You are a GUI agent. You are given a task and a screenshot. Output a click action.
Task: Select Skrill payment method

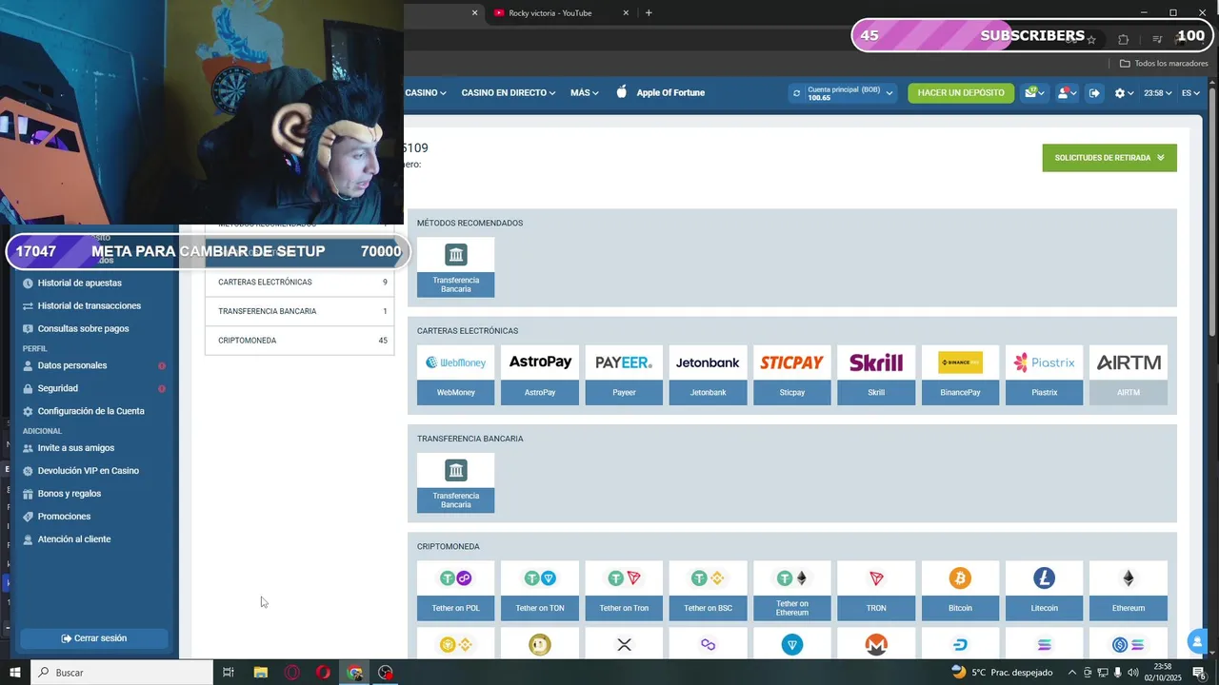[876, 375]
